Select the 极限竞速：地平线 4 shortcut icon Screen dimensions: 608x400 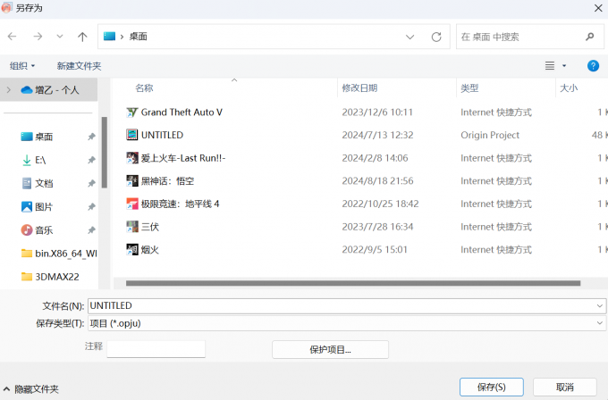click(x=132, y=204)
